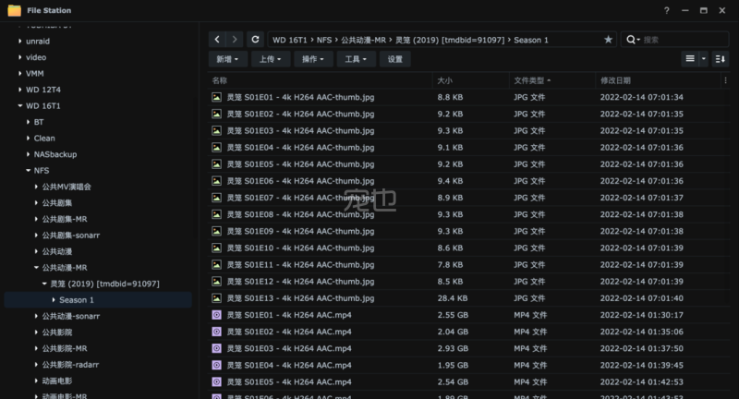This screenshot has width=739, height=399.
Task: Favorite this folder with the star icon
Action: click(608, 40)
